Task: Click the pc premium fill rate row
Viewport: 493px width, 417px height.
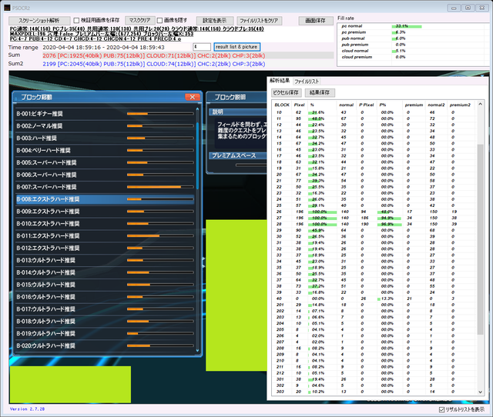Action: (x=414, y=32)
